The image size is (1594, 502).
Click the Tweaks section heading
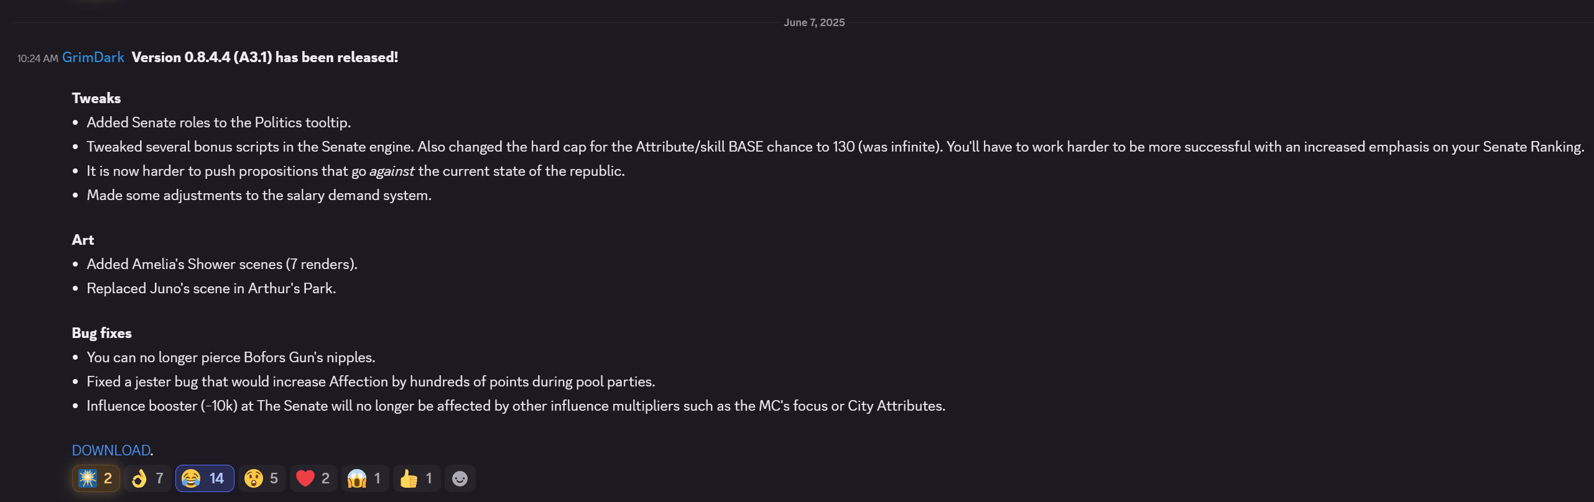(96, 98)
